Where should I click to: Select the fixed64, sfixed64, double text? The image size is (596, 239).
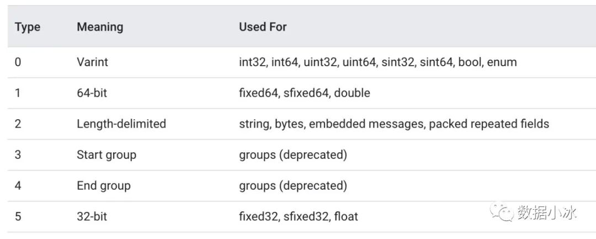tap(304, 93)
